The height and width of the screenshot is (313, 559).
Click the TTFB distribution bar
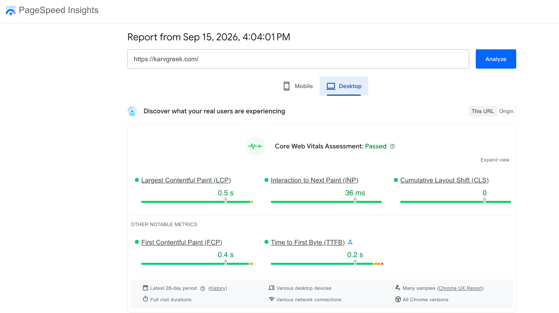[327, 264]
